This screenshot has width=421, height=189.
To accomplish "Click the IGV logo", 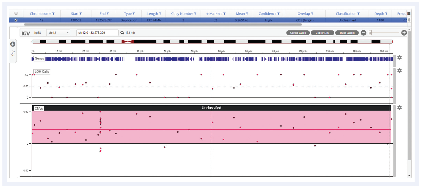I will (26, 33).
